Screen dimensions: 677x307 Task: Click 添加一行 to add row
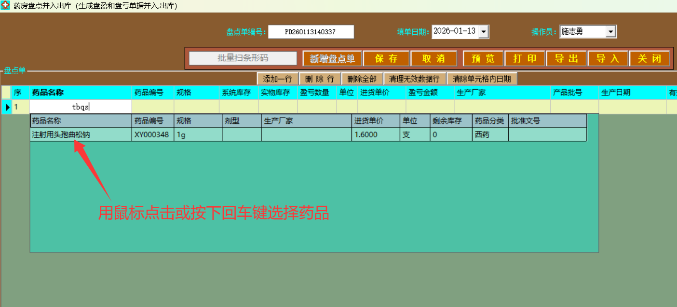[277, 79]
